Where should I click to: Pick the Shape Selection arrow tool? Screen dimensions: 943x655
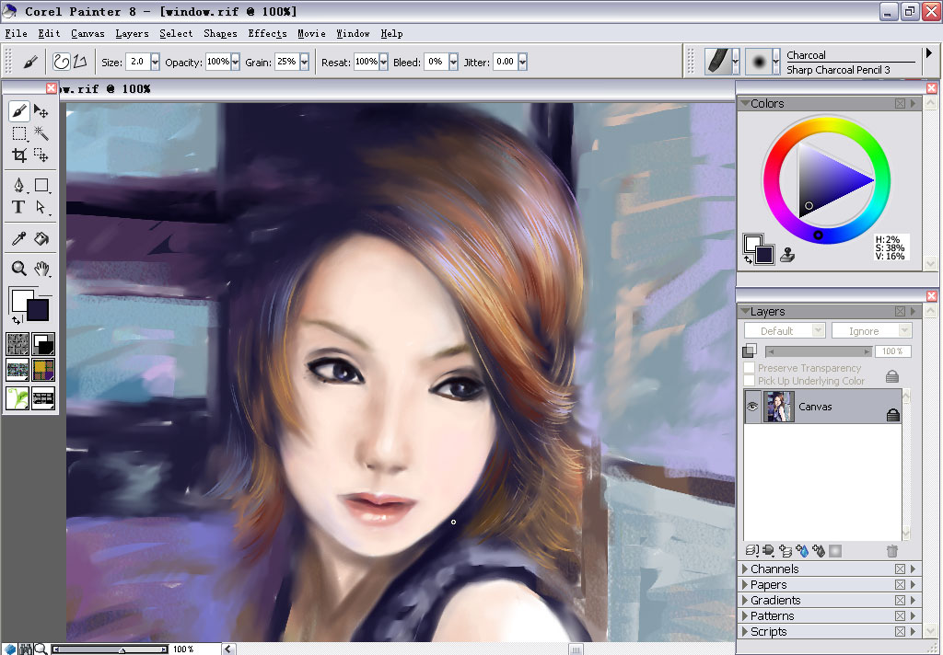pos(41,207)
